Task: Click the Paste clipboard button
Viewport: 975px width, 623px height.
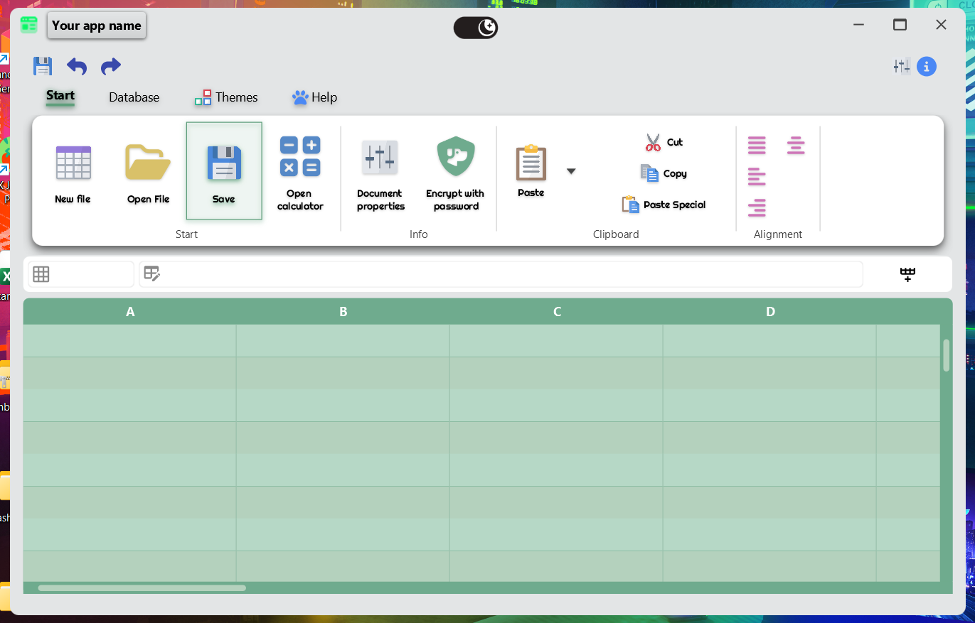Action: [x=531, y=171]
